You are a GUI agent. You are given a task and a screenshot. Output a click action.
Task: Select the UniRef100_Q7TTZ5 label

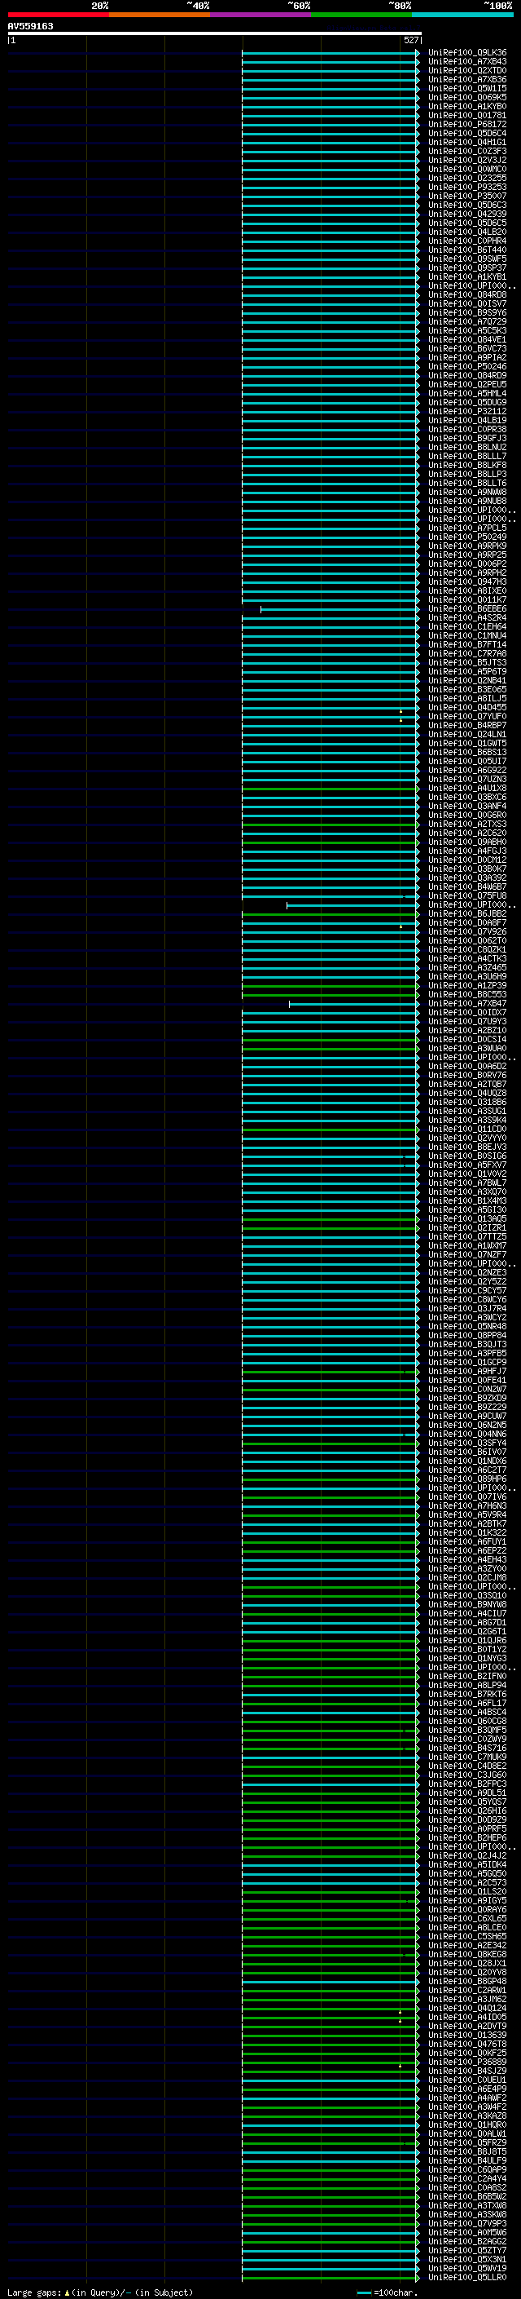coord(467,1237)
